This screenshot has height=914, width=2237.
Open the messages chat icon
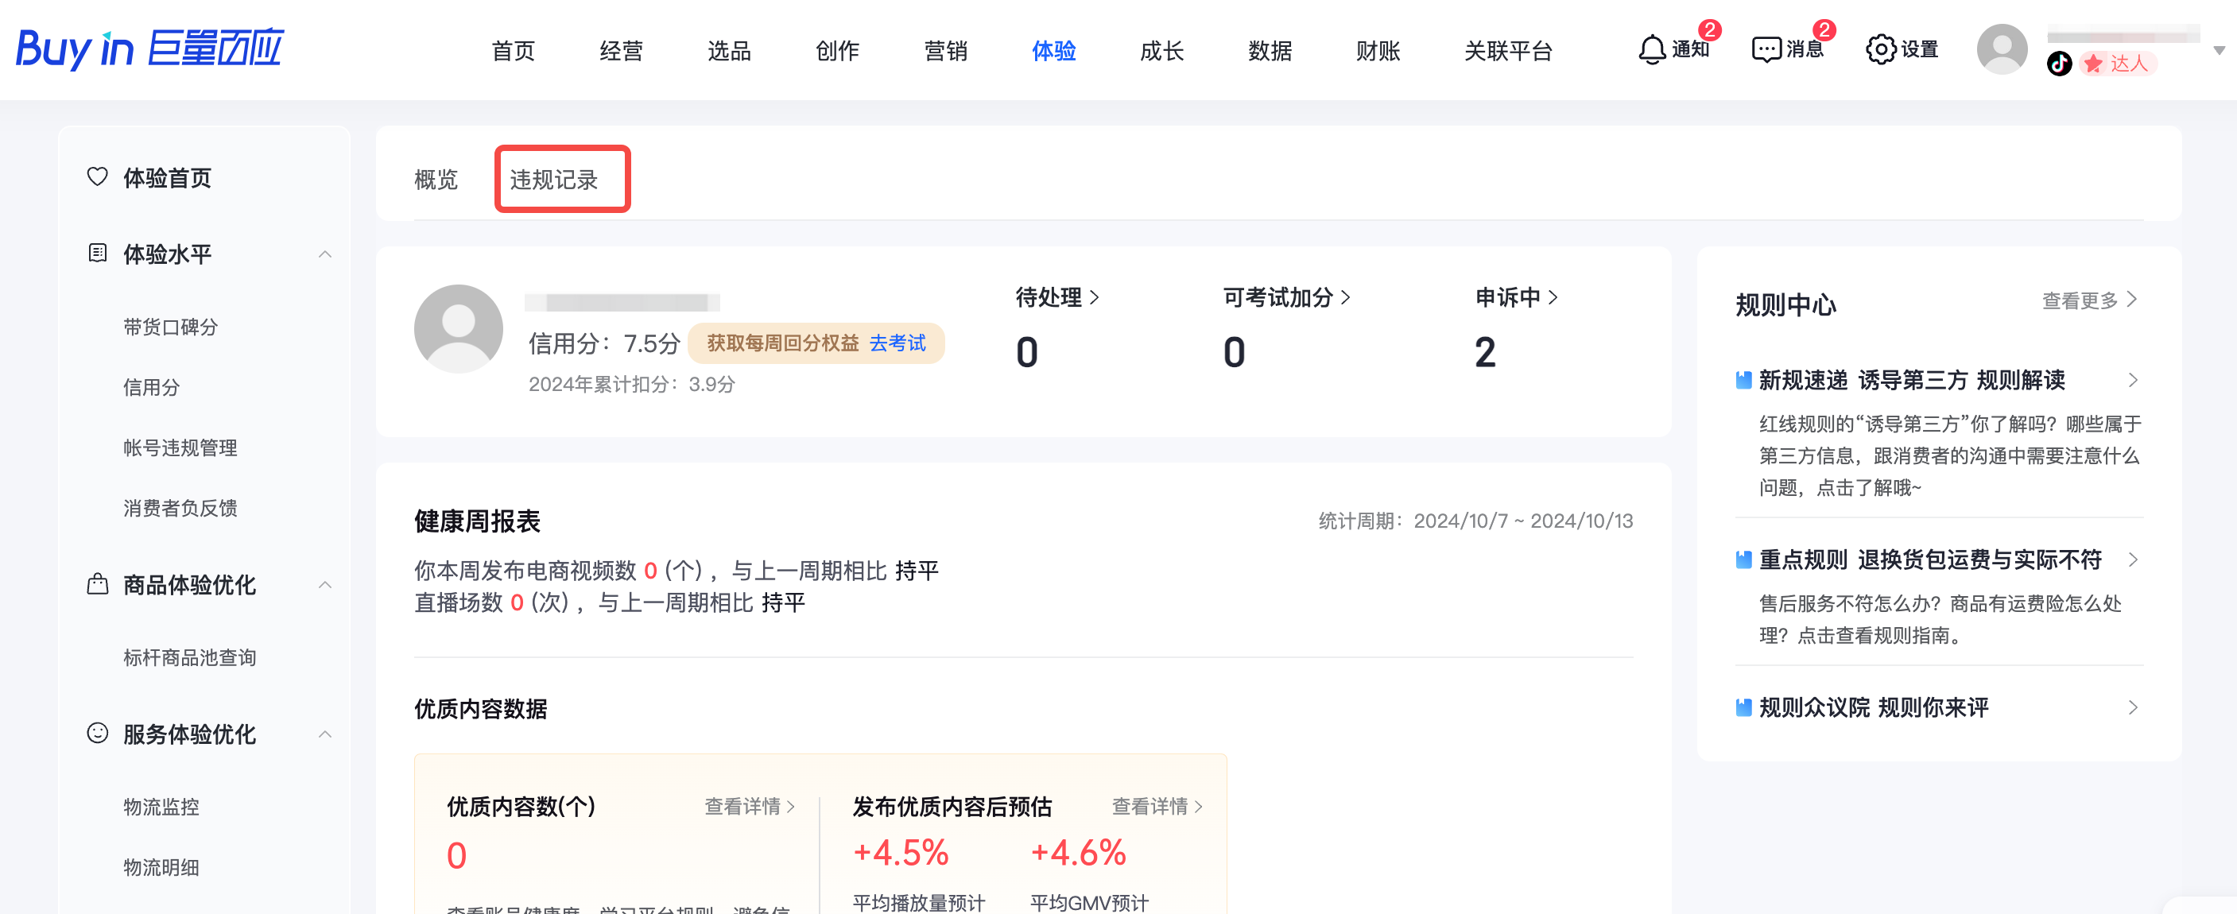click(1766, 49)
